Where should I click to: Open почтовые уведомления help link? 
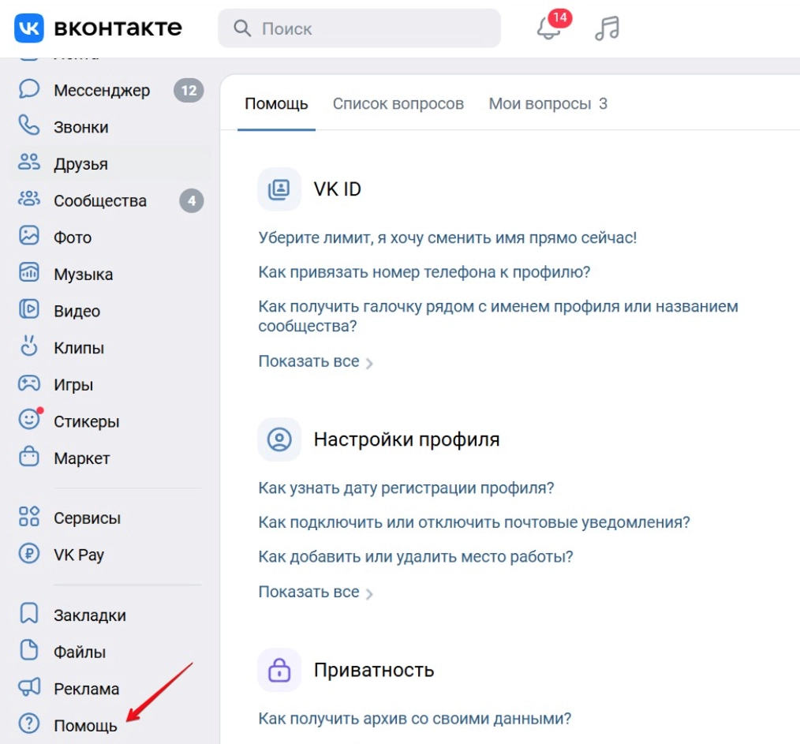474,522
